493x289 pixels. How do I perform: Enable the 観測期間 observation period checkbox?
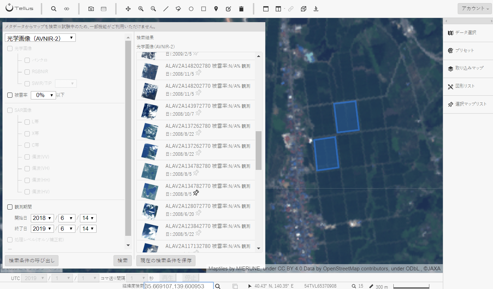(x=10, y=207)
